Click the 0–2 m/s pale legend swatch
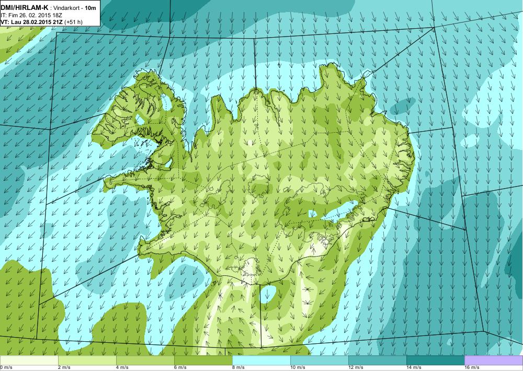 point(29,360)
